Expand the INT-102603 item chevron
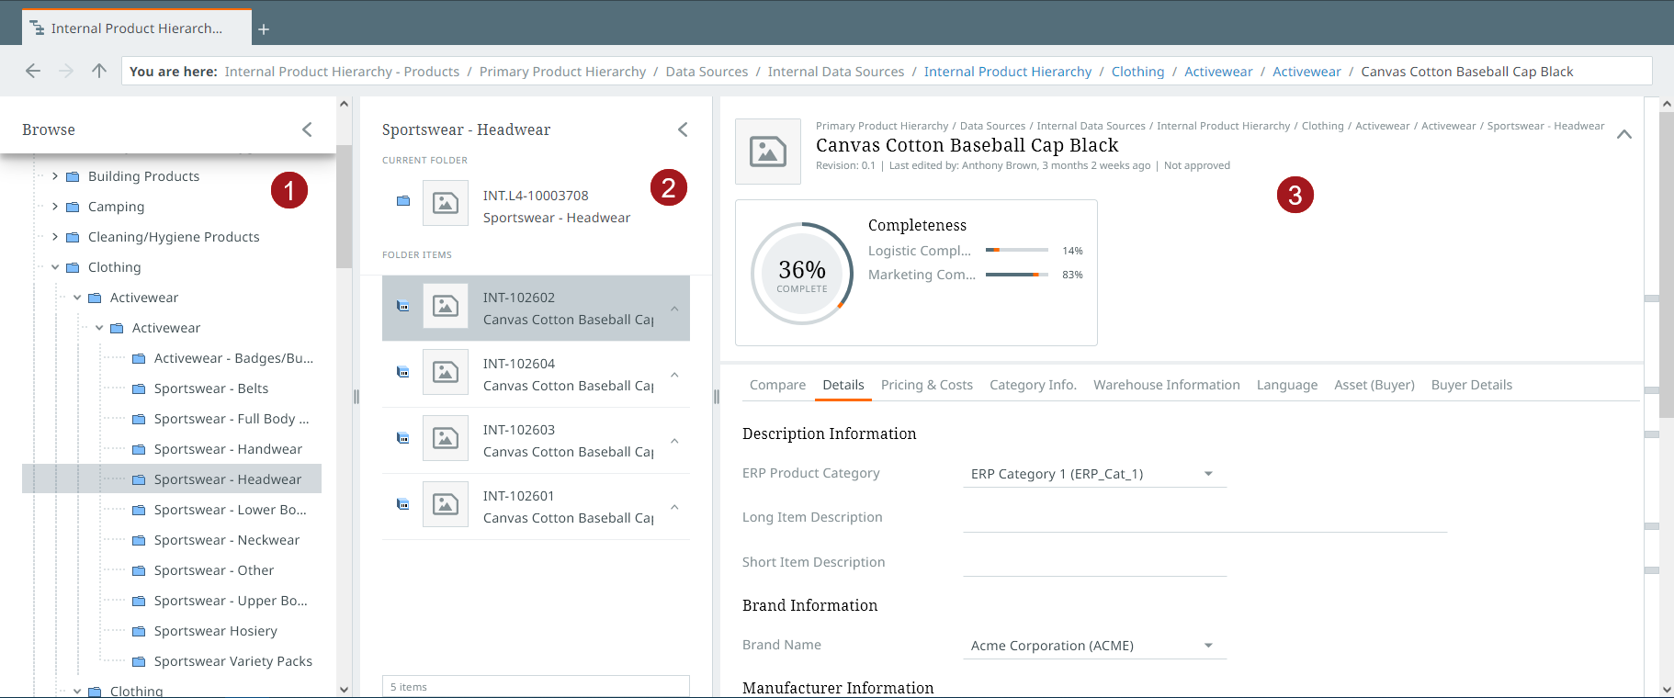Image resolution: width=1674 pixels, height=698 pixels. [674, 441]
